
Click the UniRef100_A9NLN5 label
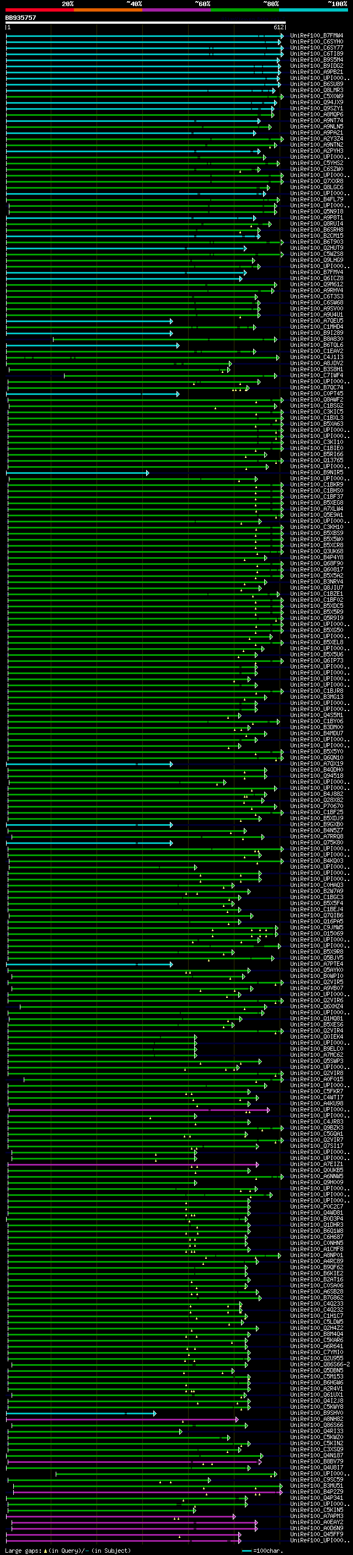pyautogui.click(x=317, y=127)
